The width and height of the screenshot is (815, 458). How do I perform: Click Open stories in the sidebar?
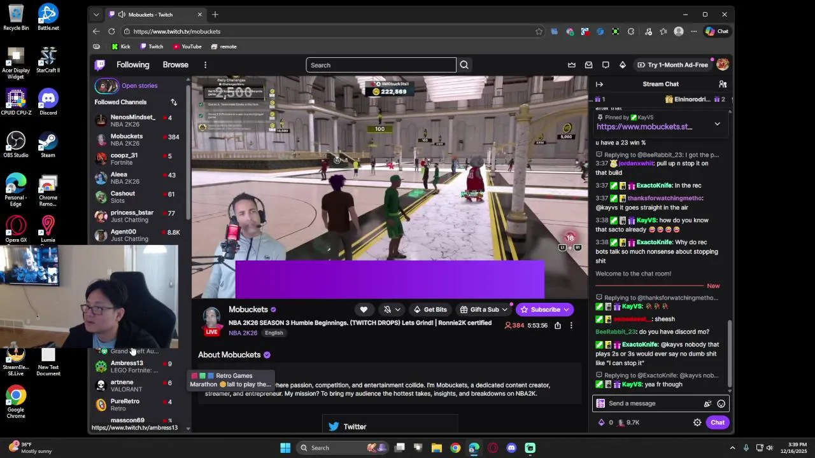tap(139, 86)
